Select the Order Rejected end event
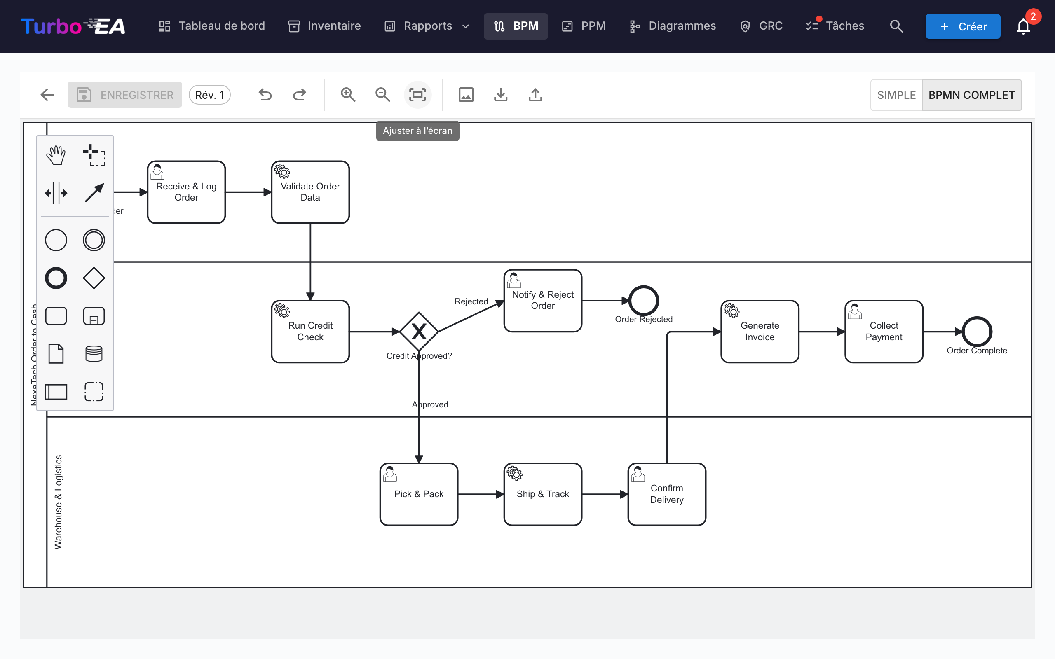Screen dimensions: 1055x659 click(643, 301)
